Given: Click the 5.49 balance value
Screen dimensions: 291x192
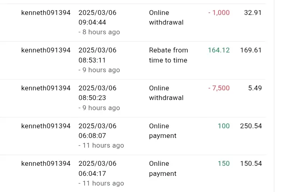Looking at the screenshot, I should [x=255, y=88].
